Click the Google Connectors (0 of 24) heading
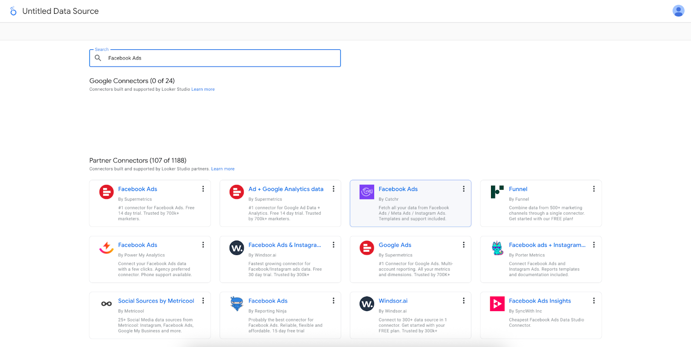691x347 pixels. click(132, 81)
